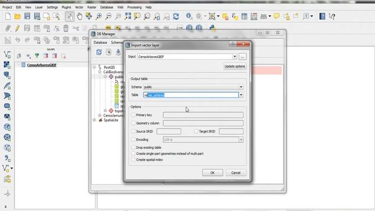The height and width of the screenshot is (211, 375).
Task: Select the SpatiaLite entry in DB Manager tree
Action: point(111,120)
